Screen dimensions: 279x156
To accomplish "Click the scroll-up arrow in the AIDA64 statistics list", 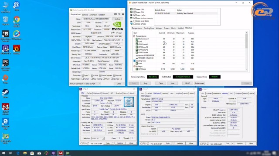I will coord(246,32).
